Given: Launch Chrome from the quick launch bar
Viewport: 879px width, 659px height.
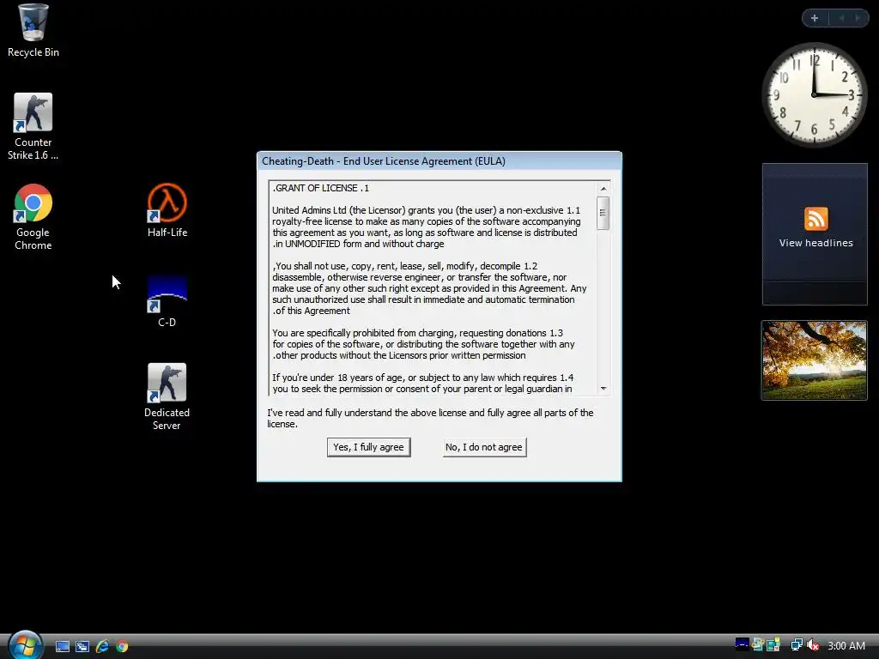Looking at the screenshot, I should tap(122, 646).
